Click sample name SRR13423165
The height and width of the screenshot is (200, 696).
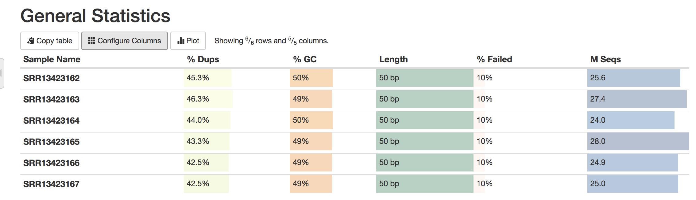click(52, 142)
